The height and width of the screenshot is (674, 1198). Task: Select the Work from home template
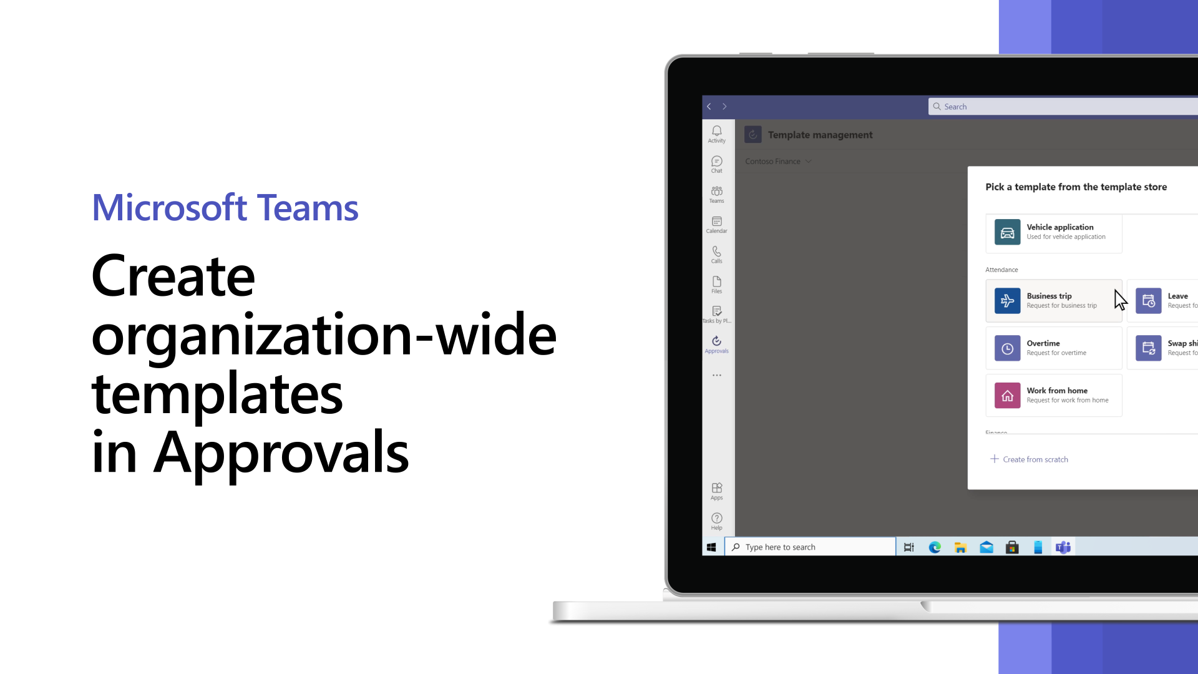(1054, 395)
